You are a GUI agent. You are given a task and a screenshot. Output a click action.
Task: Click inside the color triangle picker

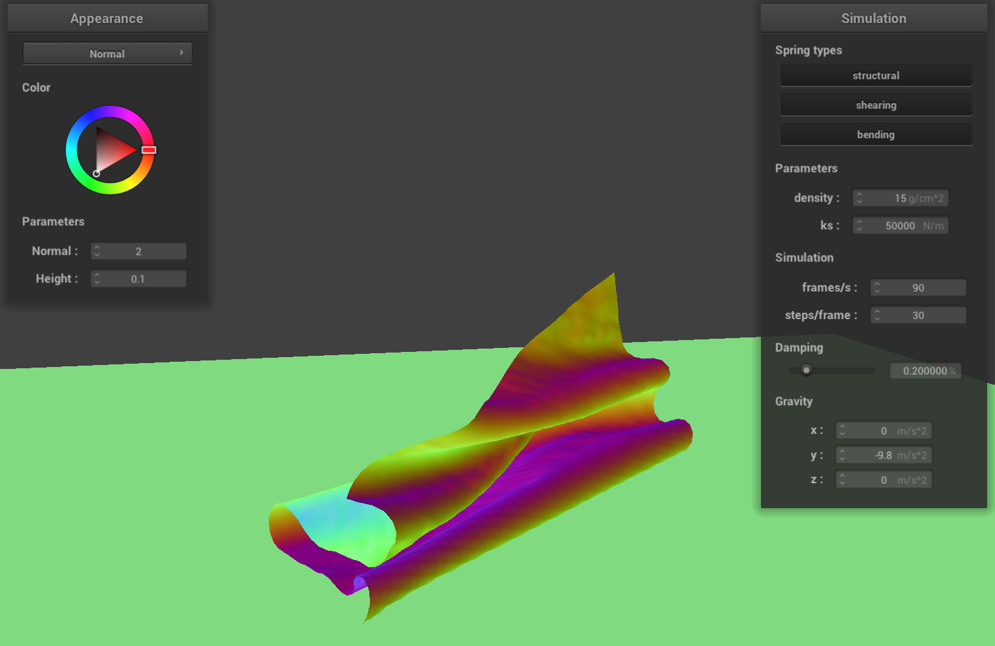tap(113, 150)
